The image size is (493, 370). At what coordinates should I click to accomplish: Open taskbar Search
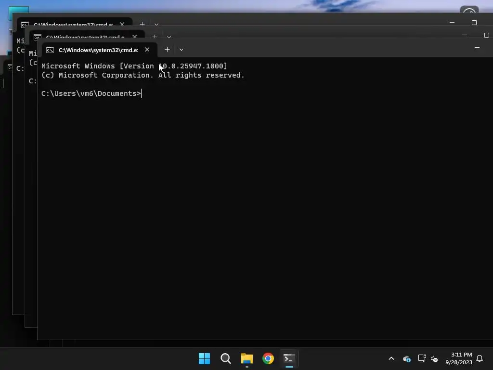225,358
